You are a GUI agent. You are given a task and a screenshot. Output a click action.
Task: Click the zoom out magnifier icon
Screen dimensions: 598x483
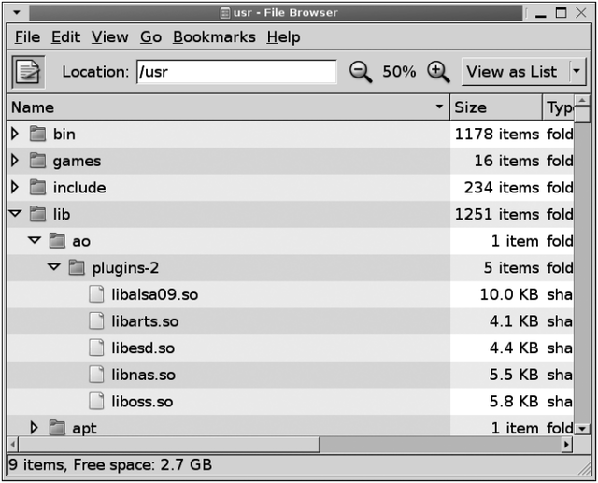point(361,72)
